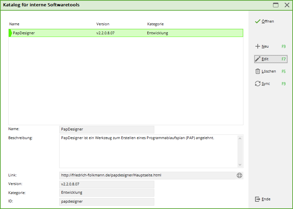Click Entwicklung category cell in list
The width and height of the screenshot is (293, 209).
click(158, 33)
